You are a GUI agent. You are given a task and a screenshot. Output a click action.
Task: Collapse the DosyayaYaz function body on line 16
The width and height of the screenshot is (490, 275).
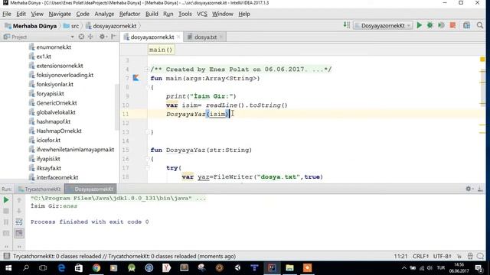click(148, 159)
